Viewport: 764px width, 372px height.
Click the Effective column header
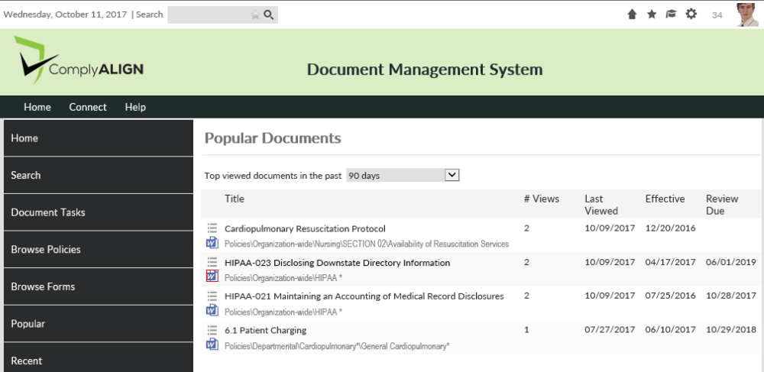tap(665, 199)
